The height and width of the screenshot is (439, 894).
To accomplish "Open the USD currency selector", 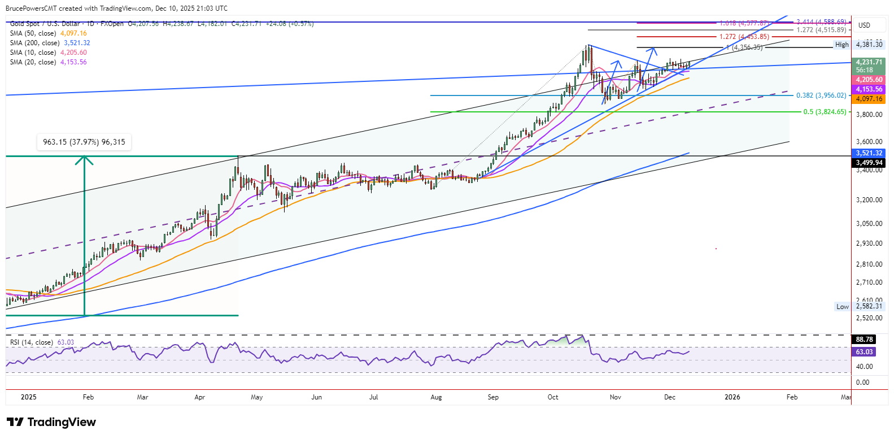I will 864,25.
